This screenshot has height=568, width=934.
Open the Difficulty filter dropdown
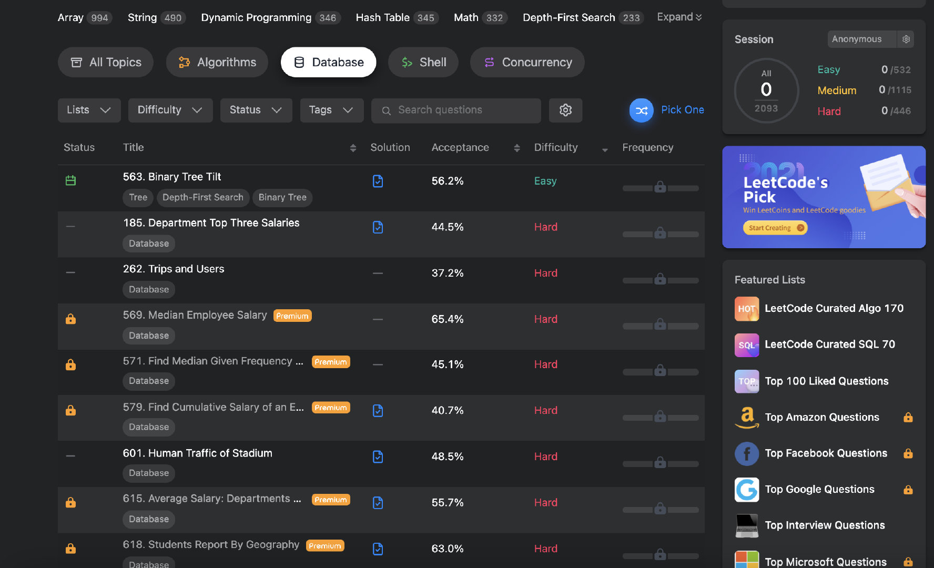point(170,110)
